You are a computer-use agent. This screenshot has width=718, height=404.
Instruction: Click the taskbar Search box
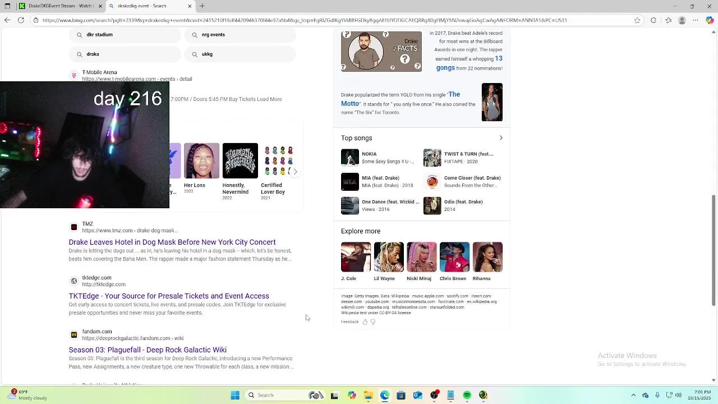coord(286,396)
